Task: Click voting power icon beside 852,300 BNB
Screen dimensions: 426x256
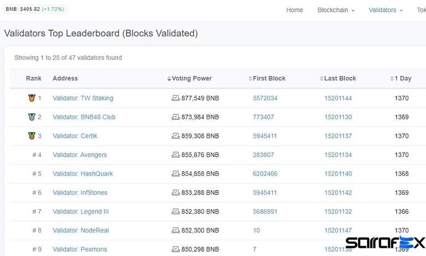Action: pyautogui.click(x=175, y=230)
